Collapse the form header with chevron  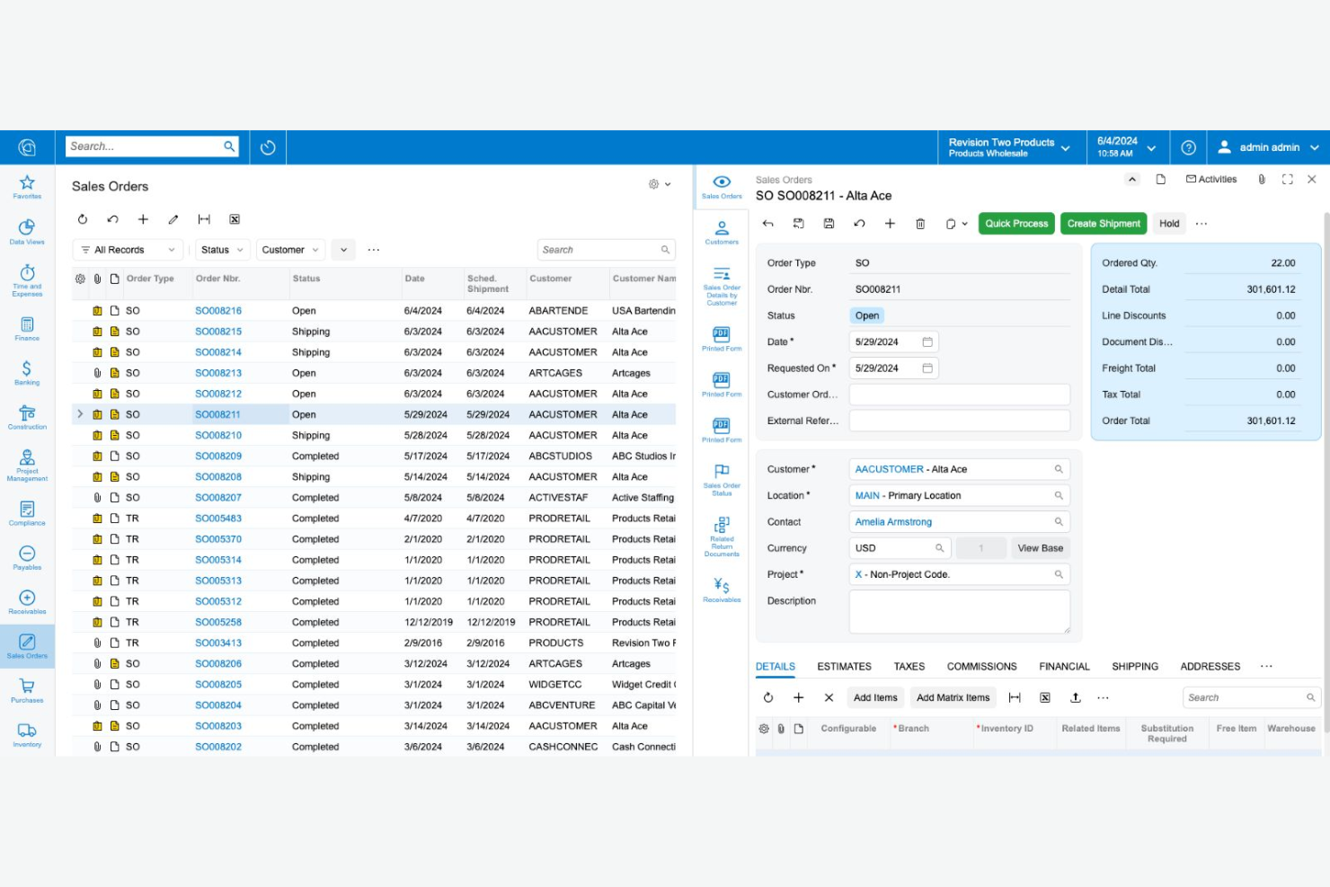tap(1132, 180)
